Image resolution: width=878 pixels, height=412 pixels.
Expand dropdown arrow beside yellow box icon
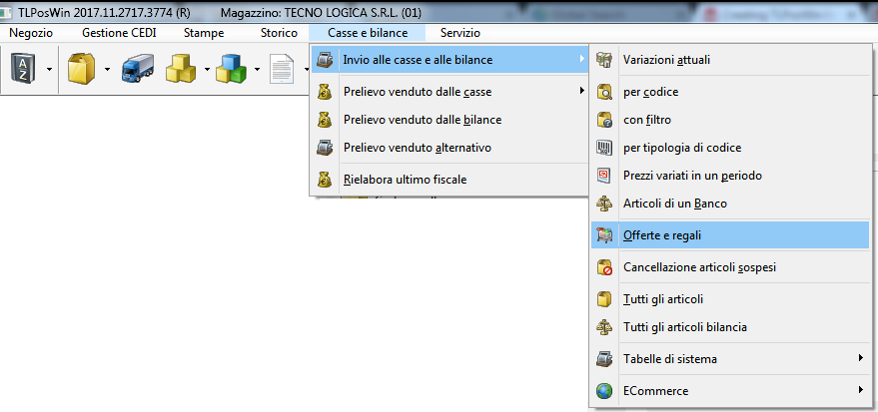click(x=106, y=70)
